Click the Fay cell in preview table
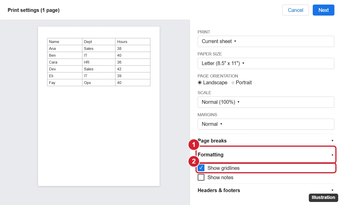The image size is (342, 205). (x=65, y=83)
